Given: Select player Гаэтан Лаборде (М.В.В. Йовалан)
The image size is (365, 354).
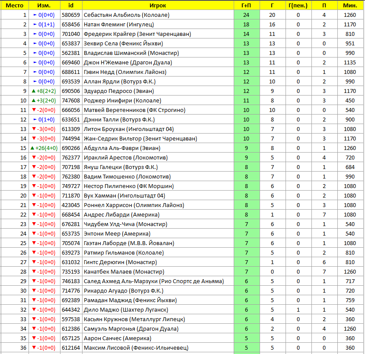Looking at the screenshot, I should click(129, 243).
